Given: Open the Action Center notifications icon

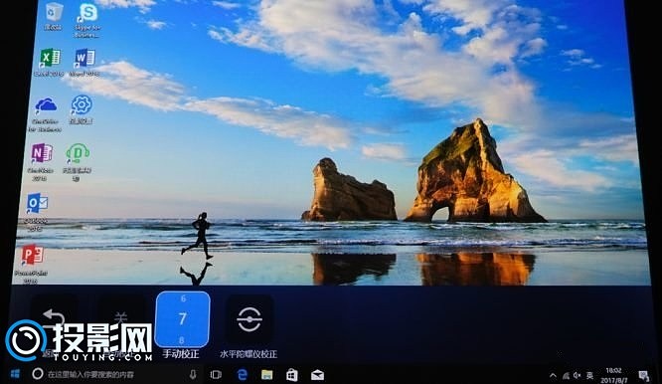Looking at the screenshot, I should (643, 375).
